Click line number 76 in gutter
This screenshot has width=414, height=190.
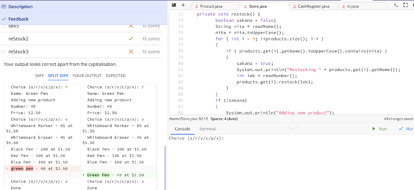[x=181, y=39]
